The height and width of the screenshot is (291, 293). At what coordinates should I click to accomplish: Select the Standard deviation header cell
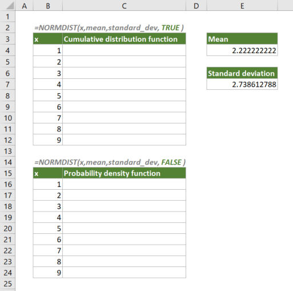[242, 73]
